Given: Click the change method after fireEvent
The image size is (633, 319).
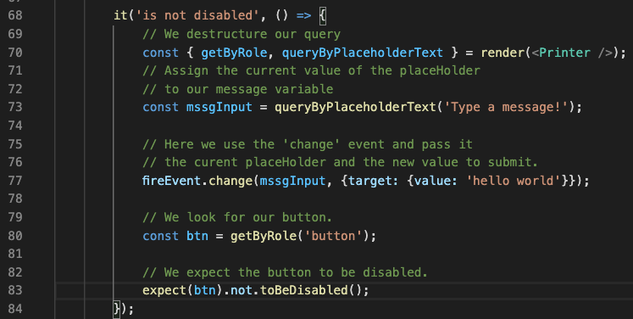Looking at the screenshot, I should pyautogui.click(x=230, y=181).
